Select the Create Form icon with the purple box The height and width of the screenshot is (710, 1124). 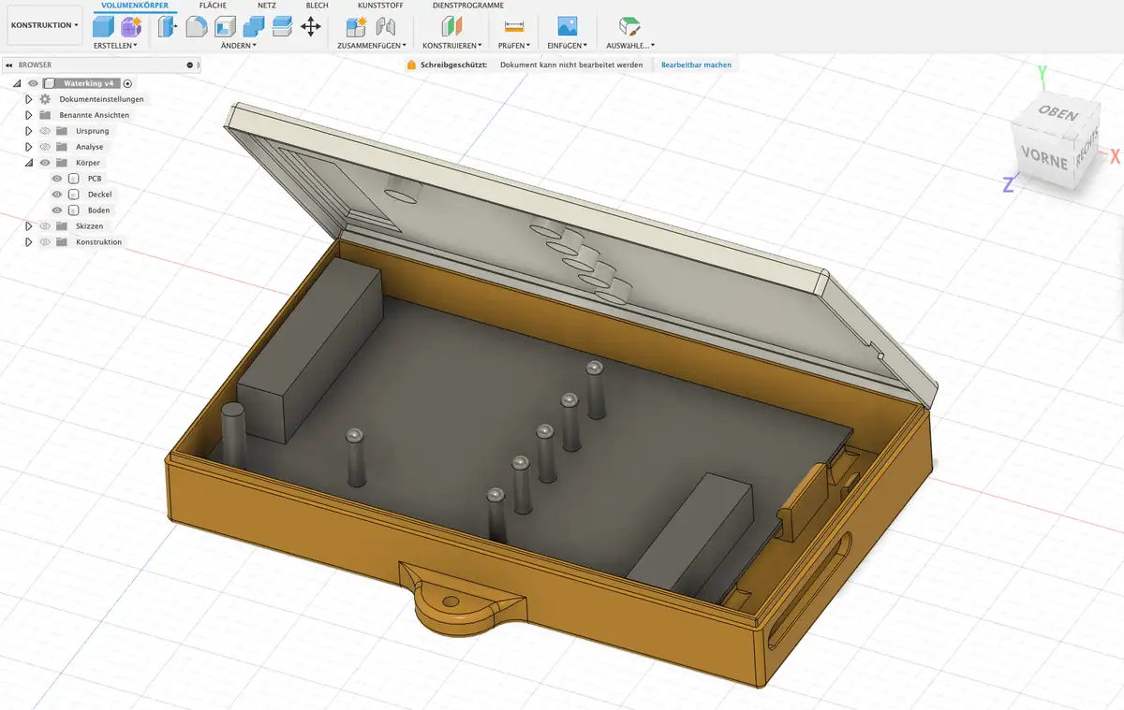[x=131, y=27]
